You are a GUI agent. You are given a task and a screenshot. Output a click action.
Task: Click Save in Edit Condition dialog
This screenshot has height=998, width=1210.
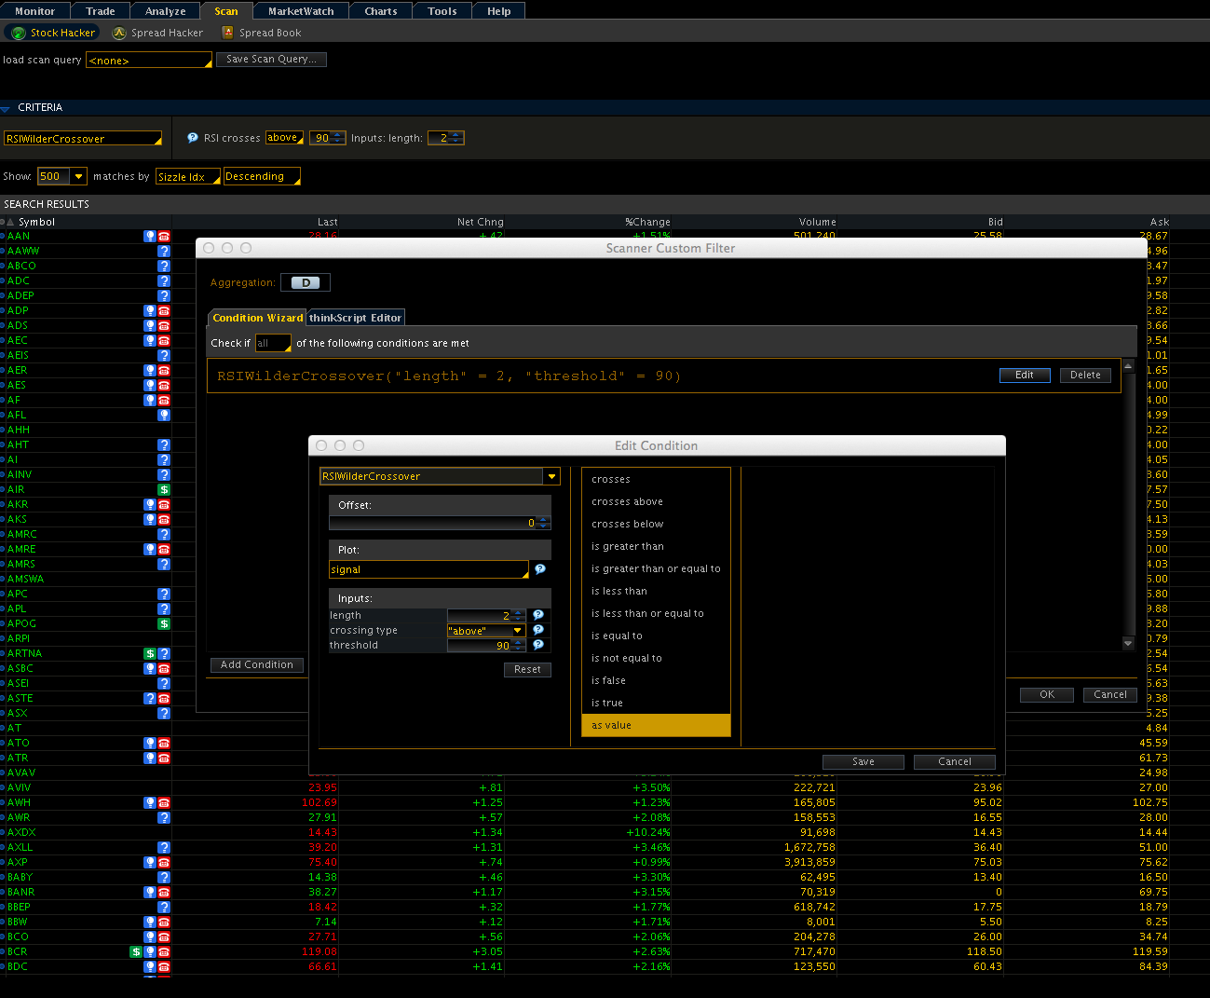tap(863, 761)
